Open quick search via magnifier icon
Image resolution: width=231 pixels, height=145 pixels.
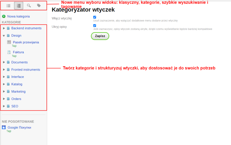(29, 6)
